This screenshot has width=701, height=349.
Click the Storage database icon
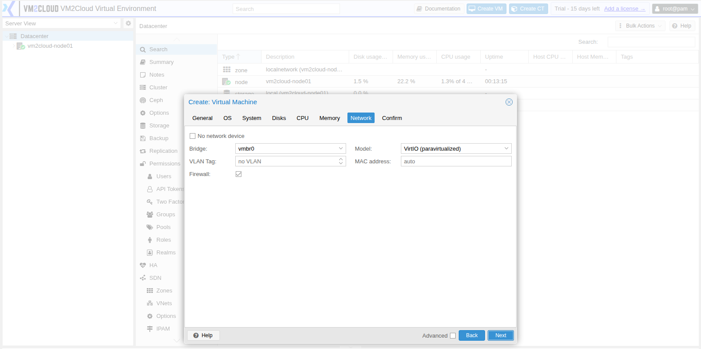[x=143, y=126]
